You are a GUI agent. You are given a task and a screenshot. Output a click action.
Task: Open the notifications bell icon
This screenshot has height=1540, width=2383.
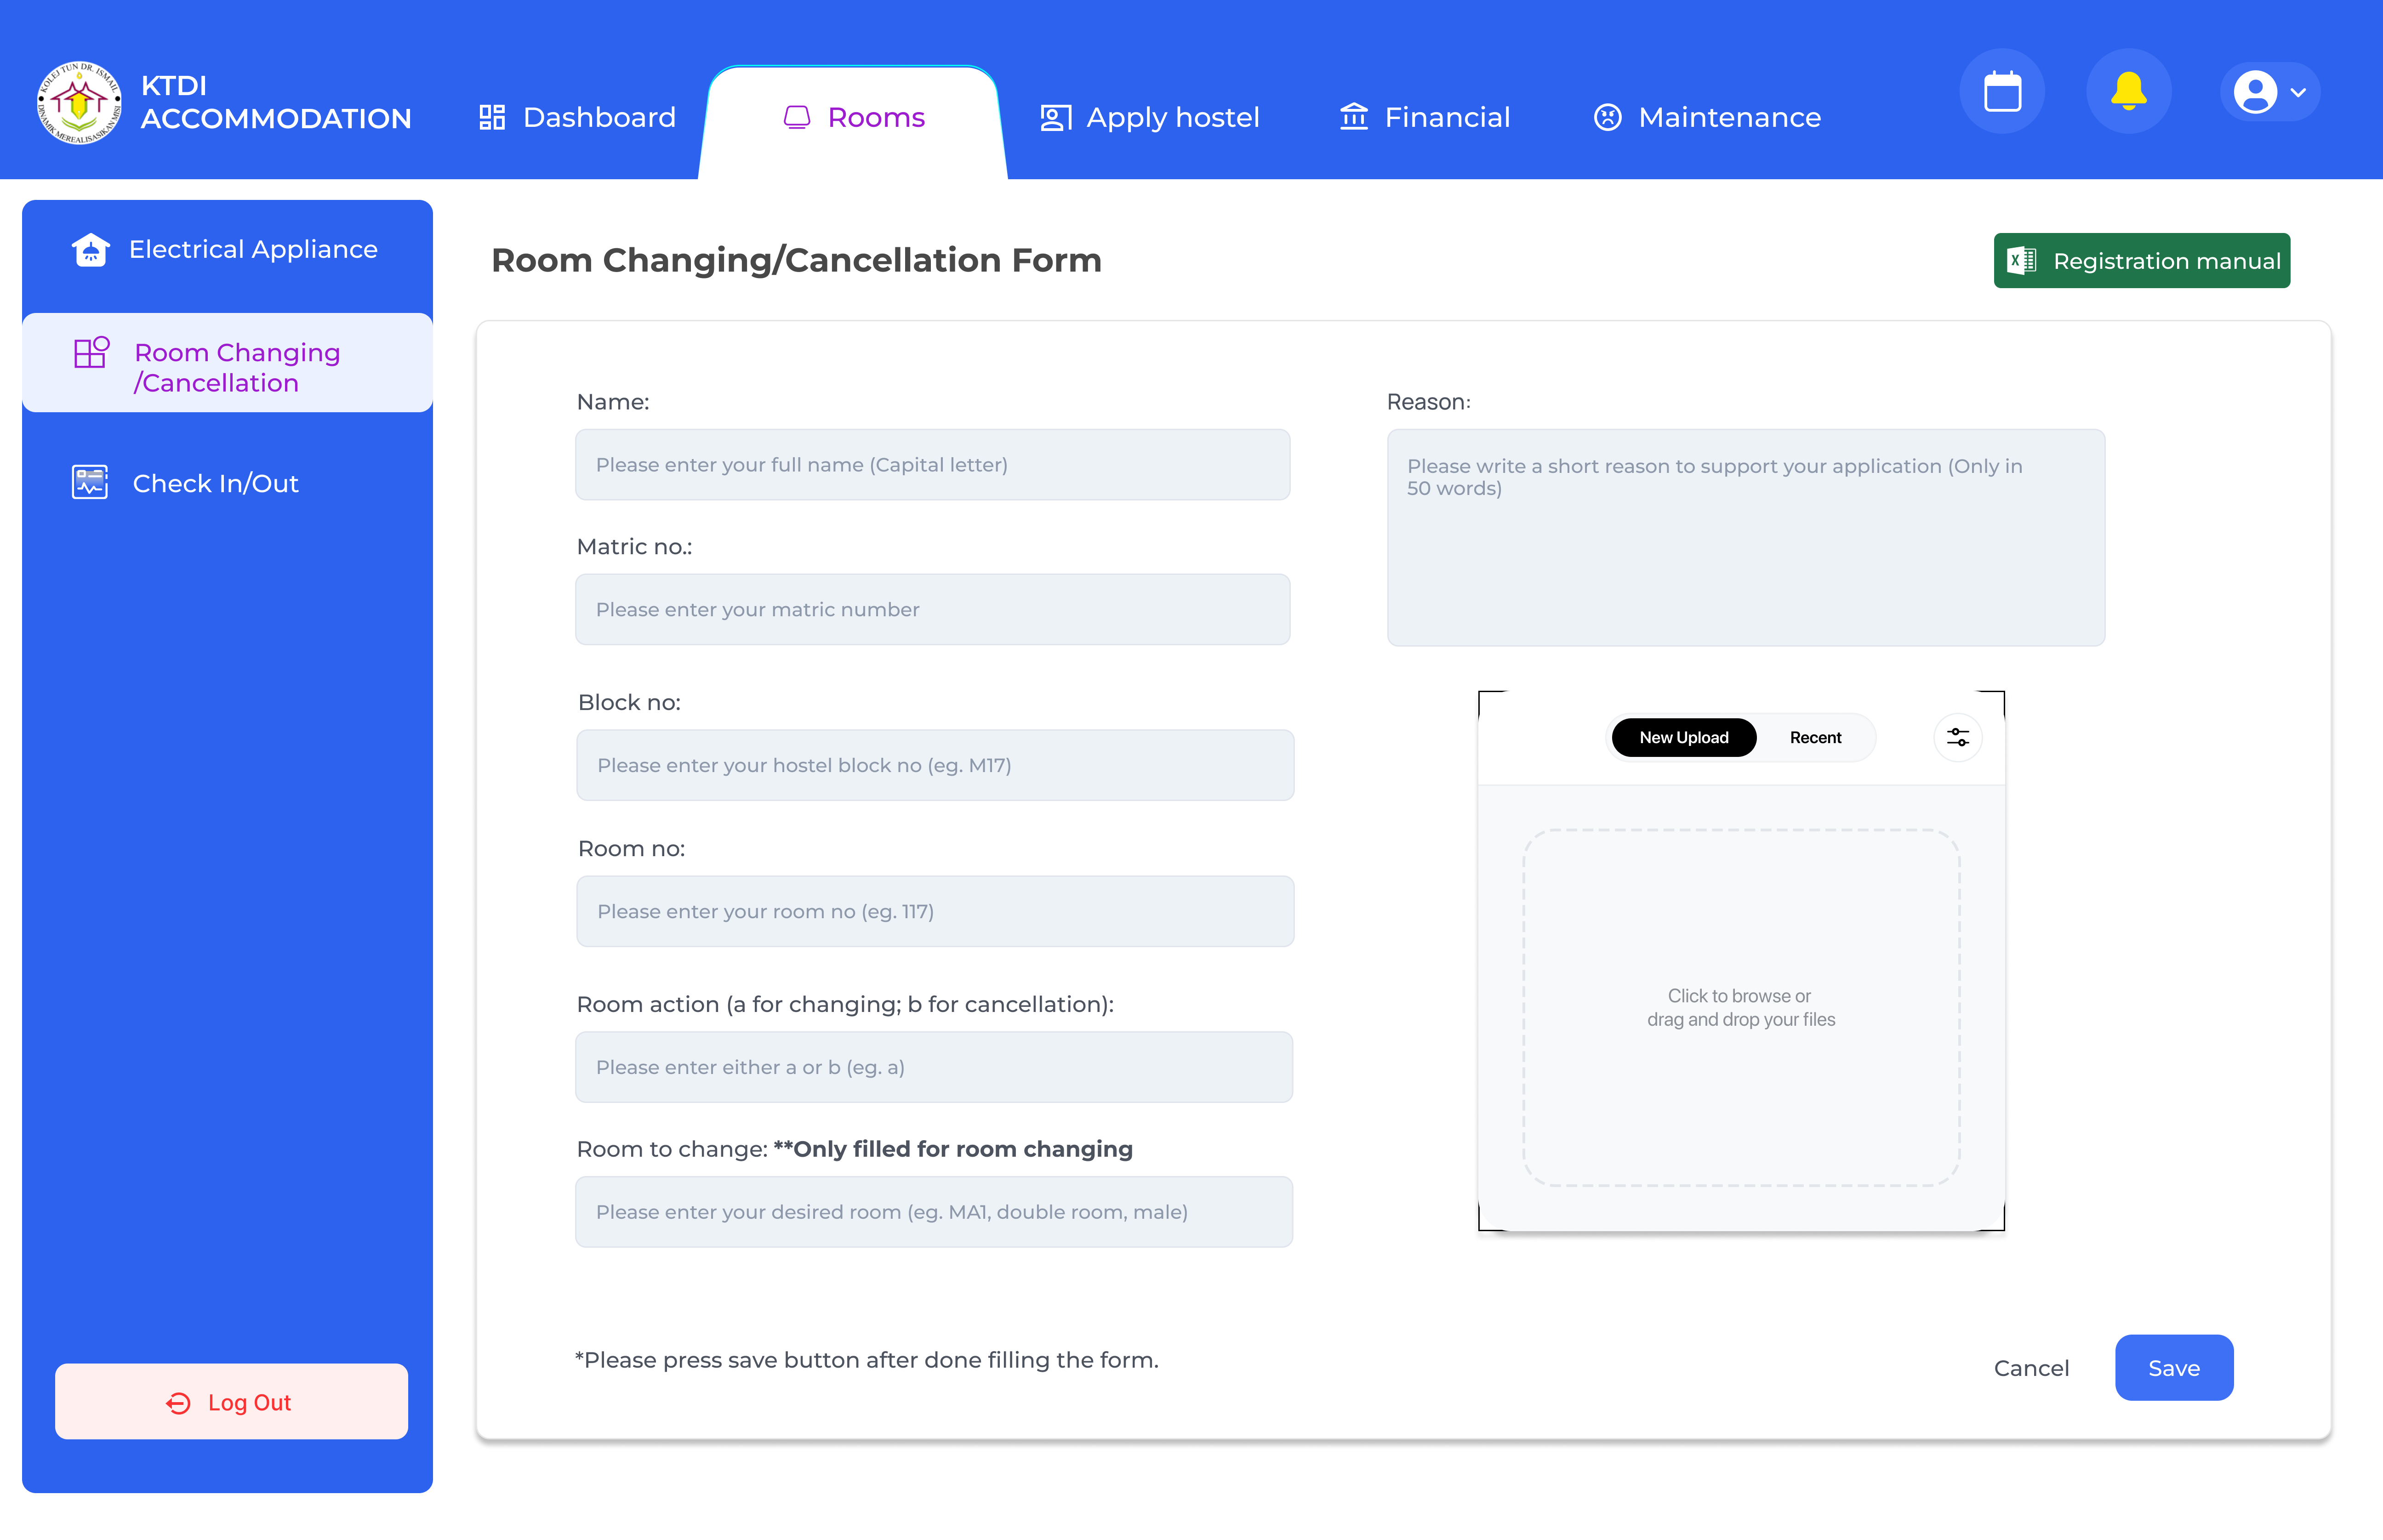tap(2128, 91)
